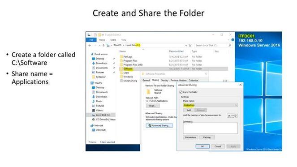Go up one folder level with up arrow
The width and height of the screenshot is (297, 167).
(103, 45)
